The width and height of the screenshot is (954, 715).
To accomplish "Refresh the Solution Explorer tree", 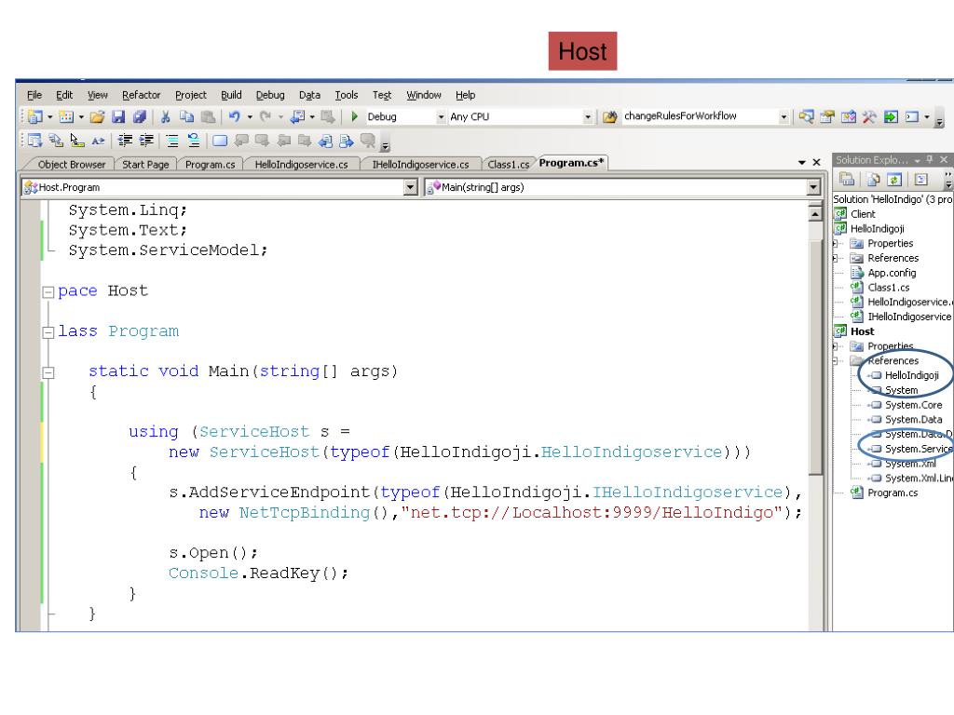I will 894,180.
